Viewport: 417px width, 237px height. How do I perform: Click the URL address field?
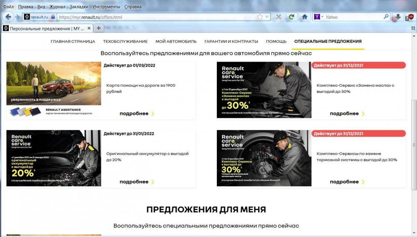click(157, 17)
